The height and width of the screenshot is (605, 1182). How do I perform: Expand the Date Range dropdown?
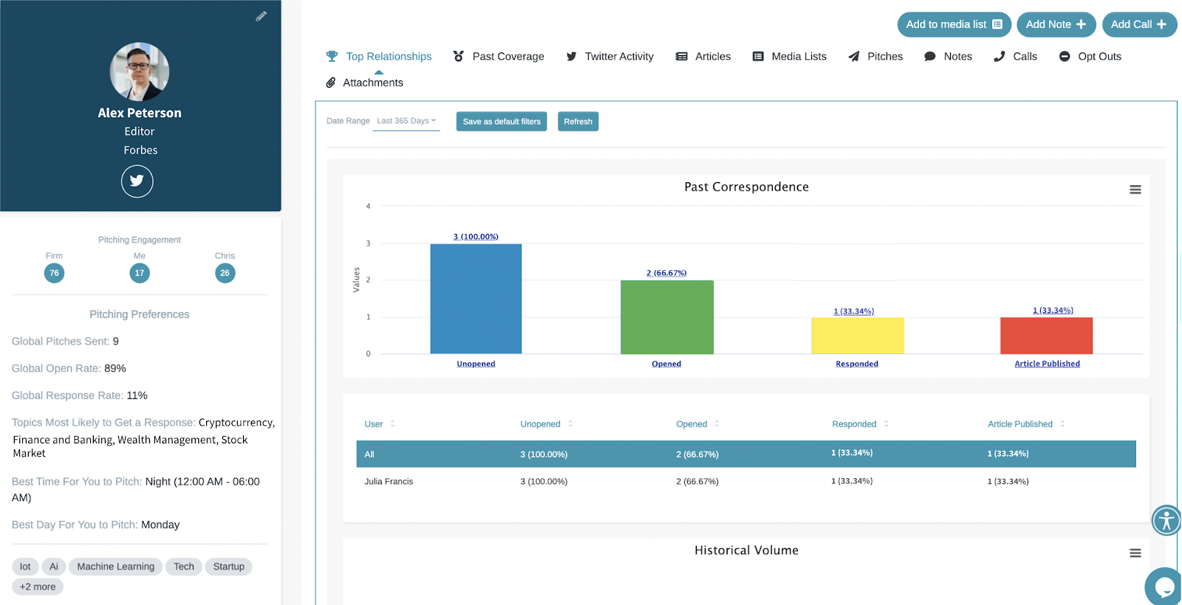pyautogui.click(x=406, y=121)
